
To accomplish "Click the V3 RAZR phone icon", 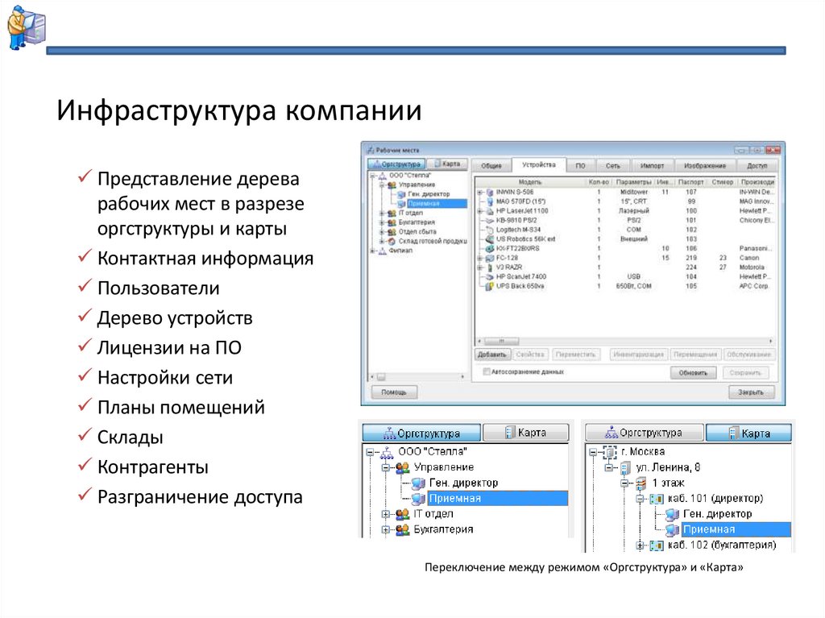I will [x=490, y=265].
